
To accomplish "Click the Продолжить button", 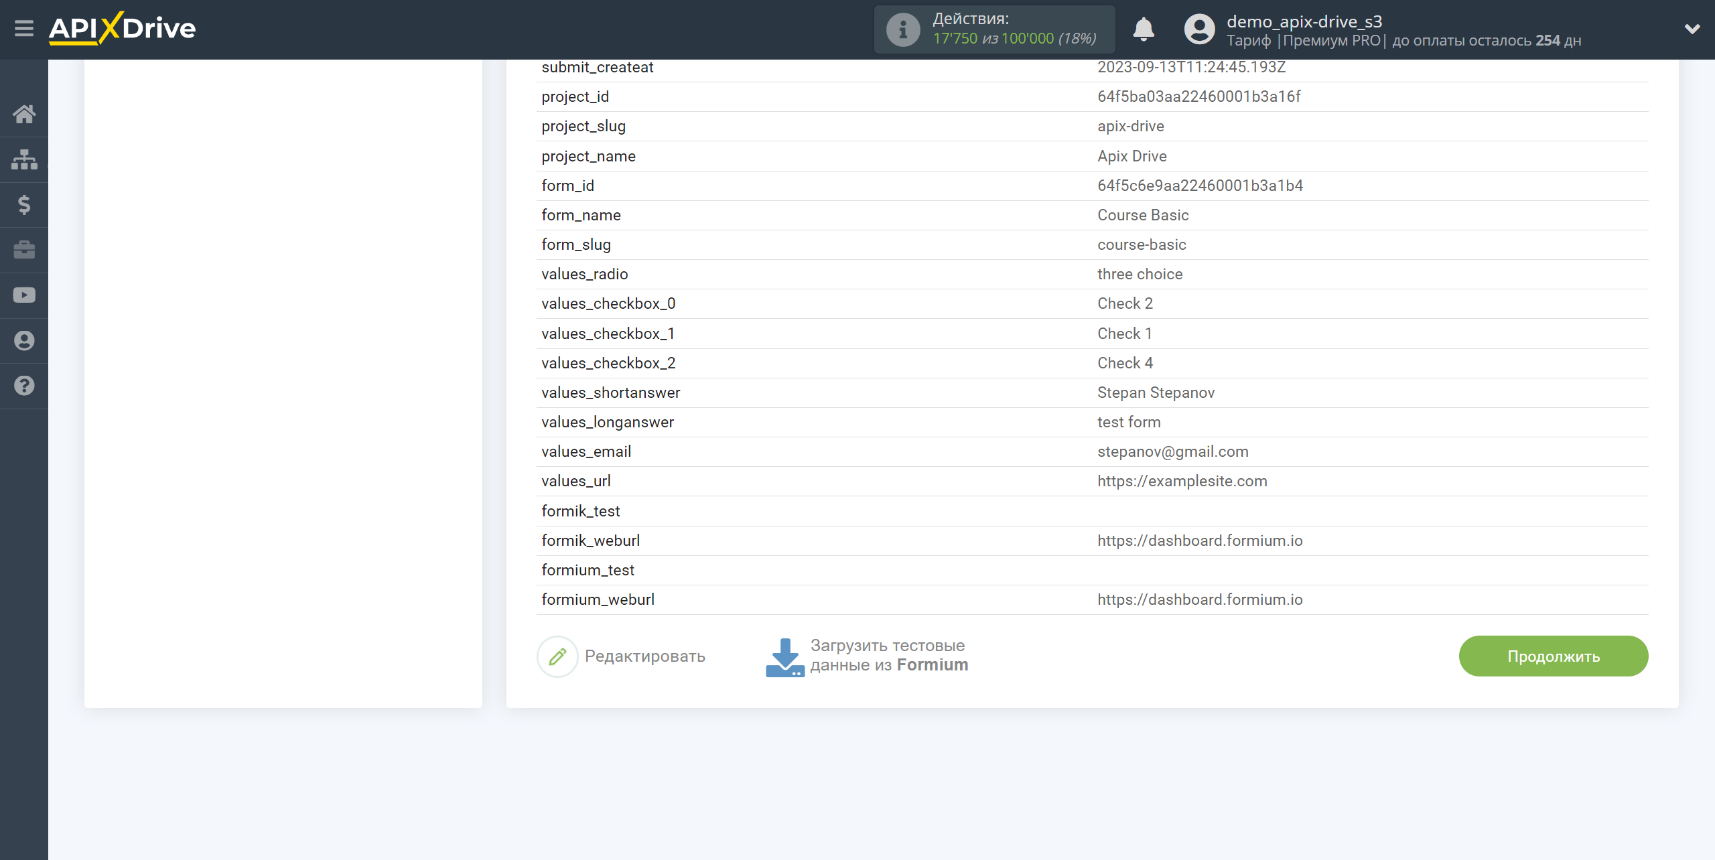I will (x=1554, y=656).
